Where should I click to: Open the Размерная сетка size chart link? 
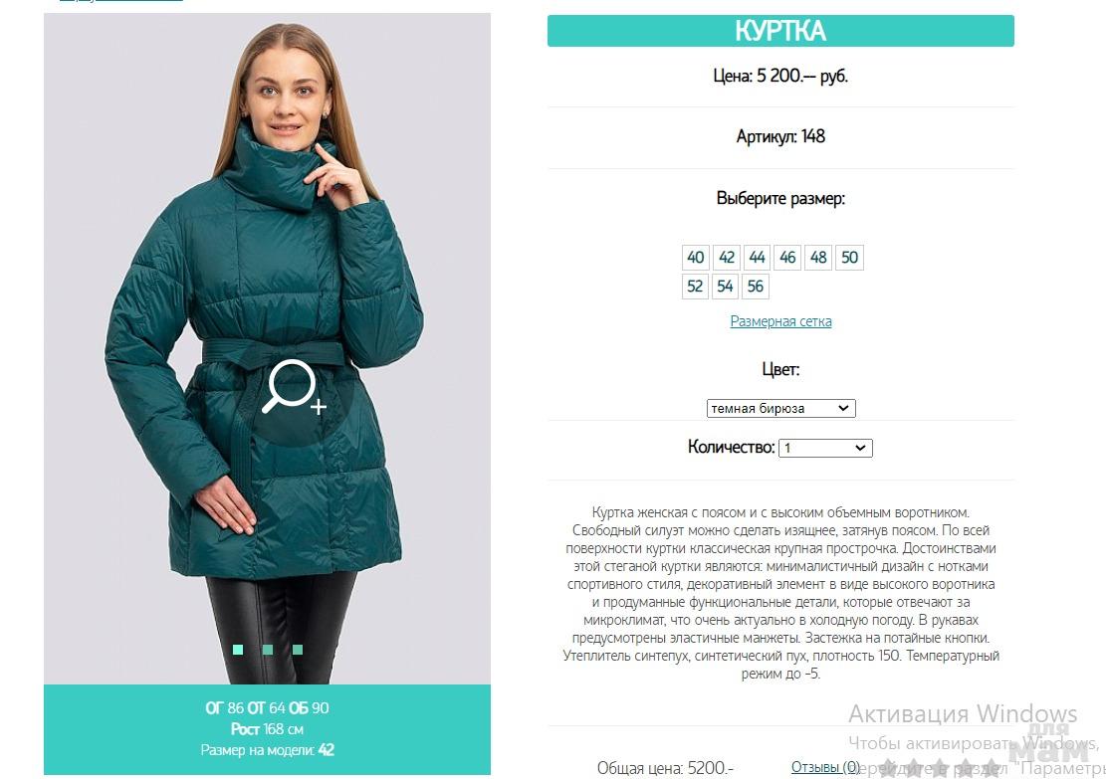tap(780, 321)
